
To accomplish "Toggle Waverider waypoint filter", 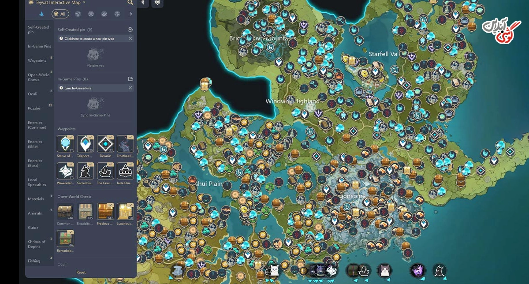I will (x=65, y=171).
